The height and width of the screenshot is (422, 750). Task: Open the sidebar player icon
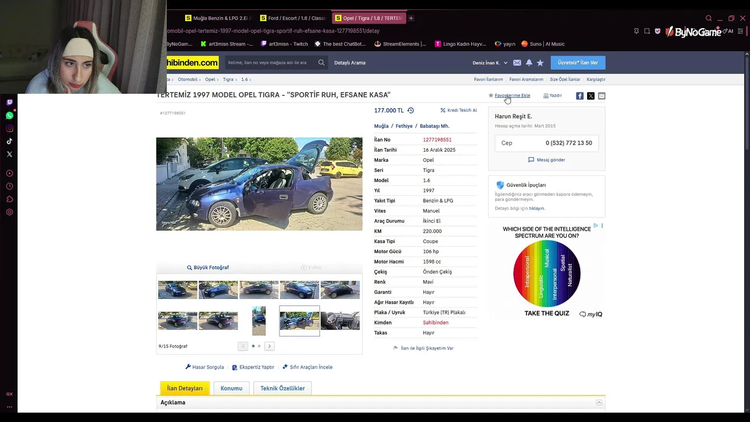tap(9, 173)
